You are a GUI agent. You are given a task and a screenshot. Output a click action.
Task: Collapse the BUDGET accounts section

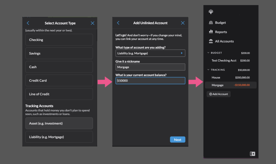(208, 53)
